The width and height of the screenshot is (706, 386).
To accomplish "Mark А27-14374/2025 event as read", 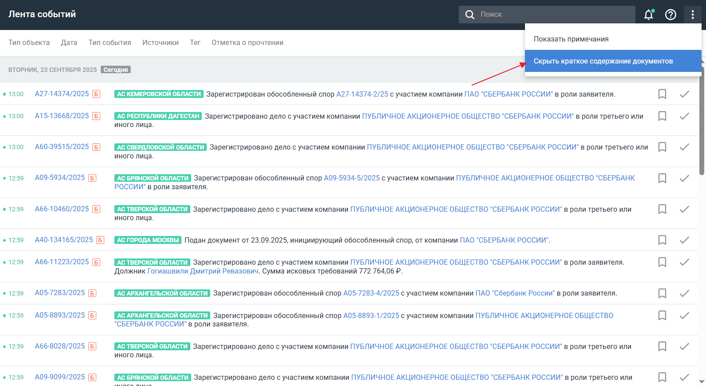I will (684, 94).
